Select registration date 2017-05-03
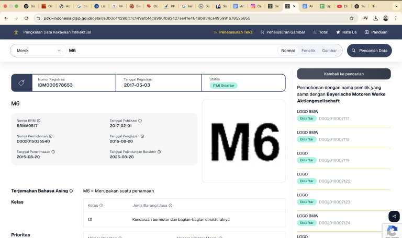Screen dimensions: 402x238 coord(137,85)
